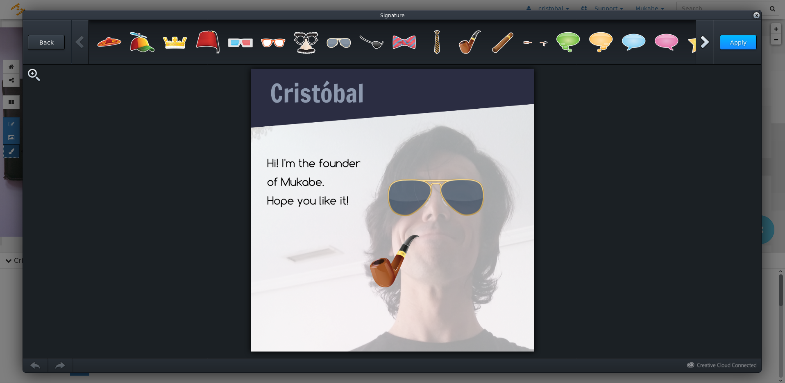
Task: Add the green thought bubble sticker
Action: click(x=568, y=42)
